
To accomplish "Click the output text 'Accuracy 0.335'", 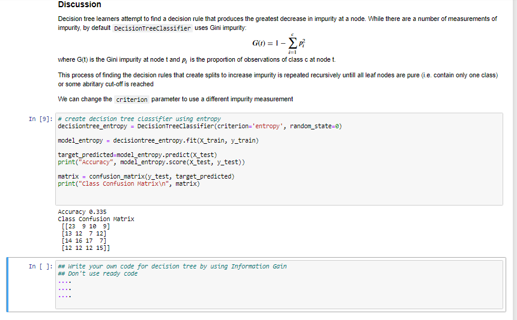I will tap(82, 212).
